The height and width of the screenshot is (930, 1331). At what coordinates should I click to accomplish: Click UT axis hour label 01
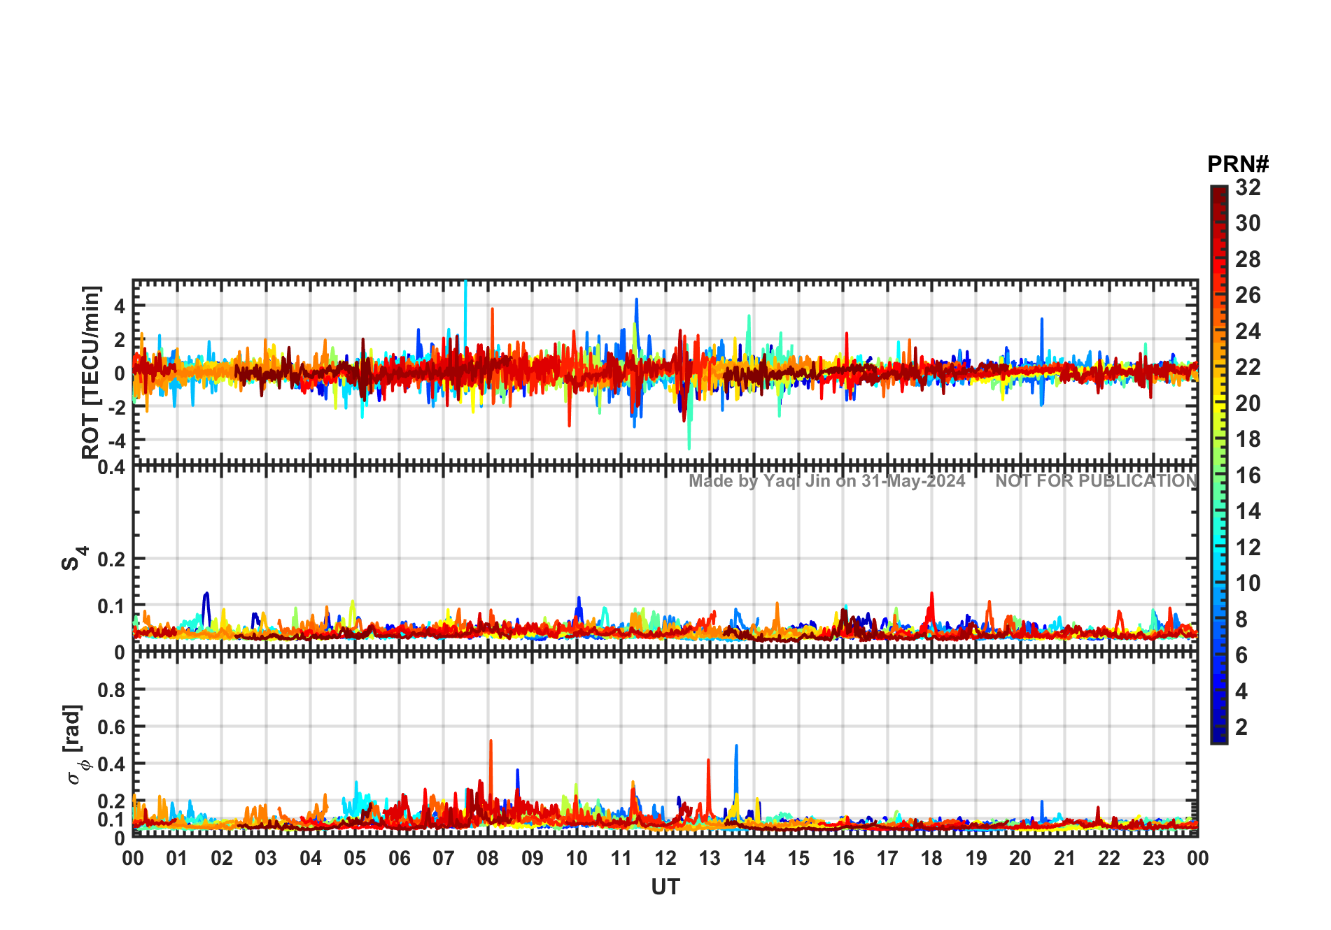(x=177, y=858)
